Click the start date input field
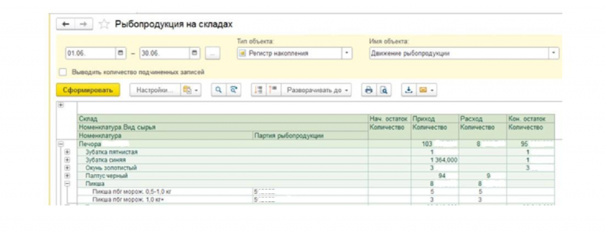This screenshot has width=606, height=236. click(x=91, y=53)
